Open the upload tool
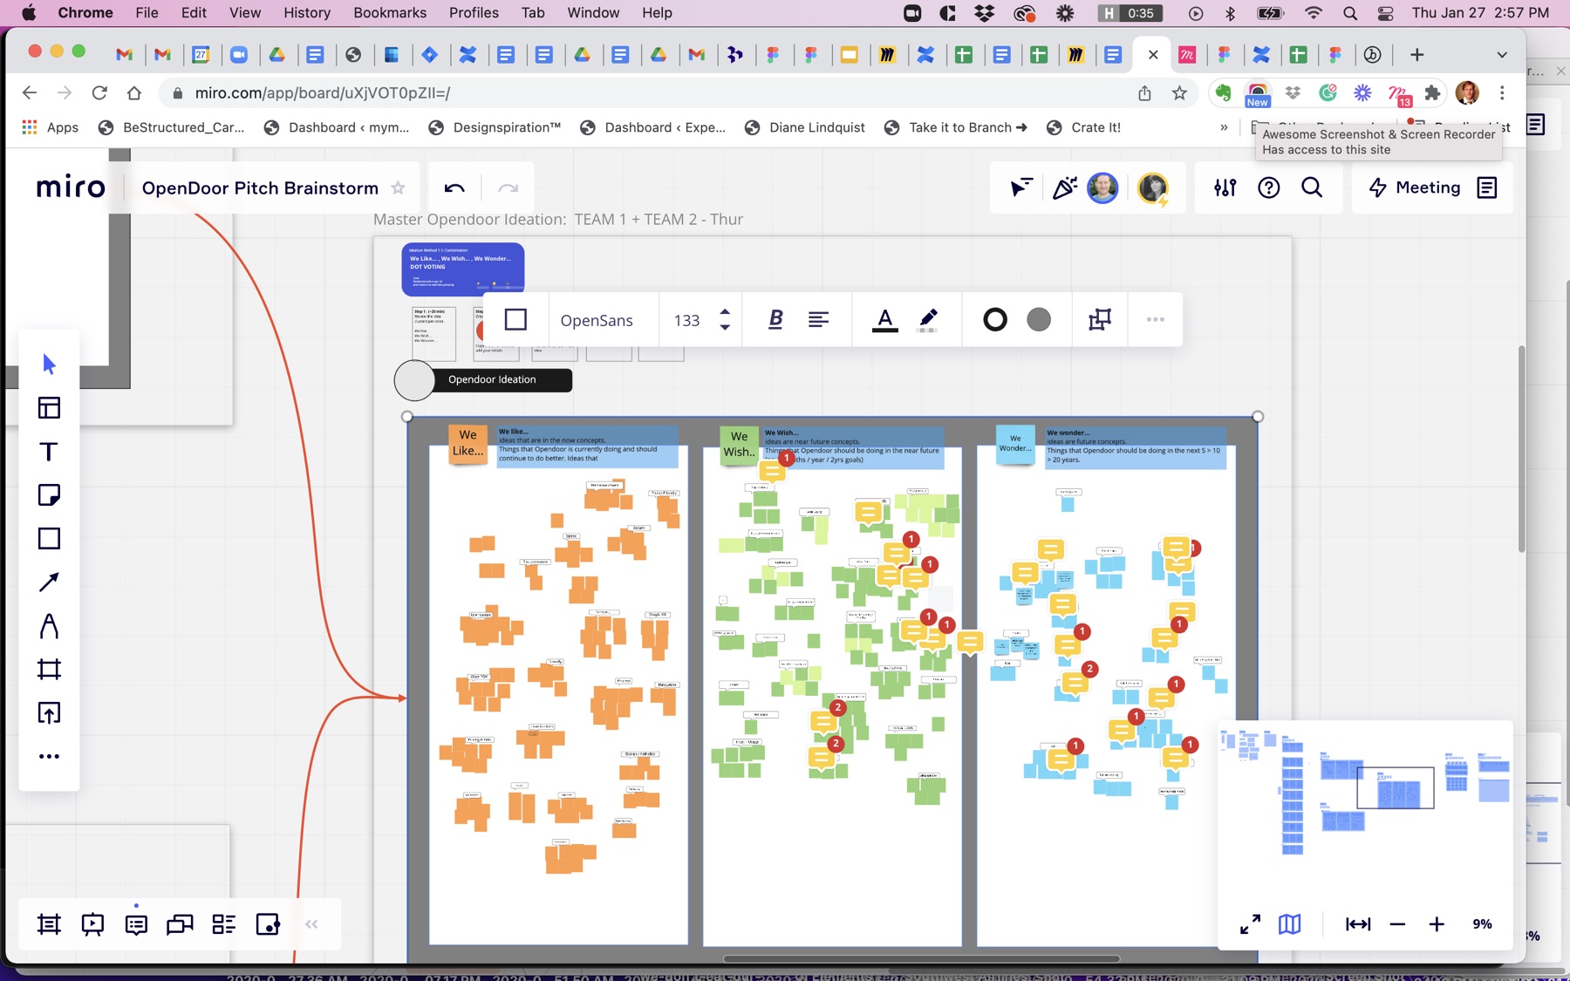 coord(49,713)
